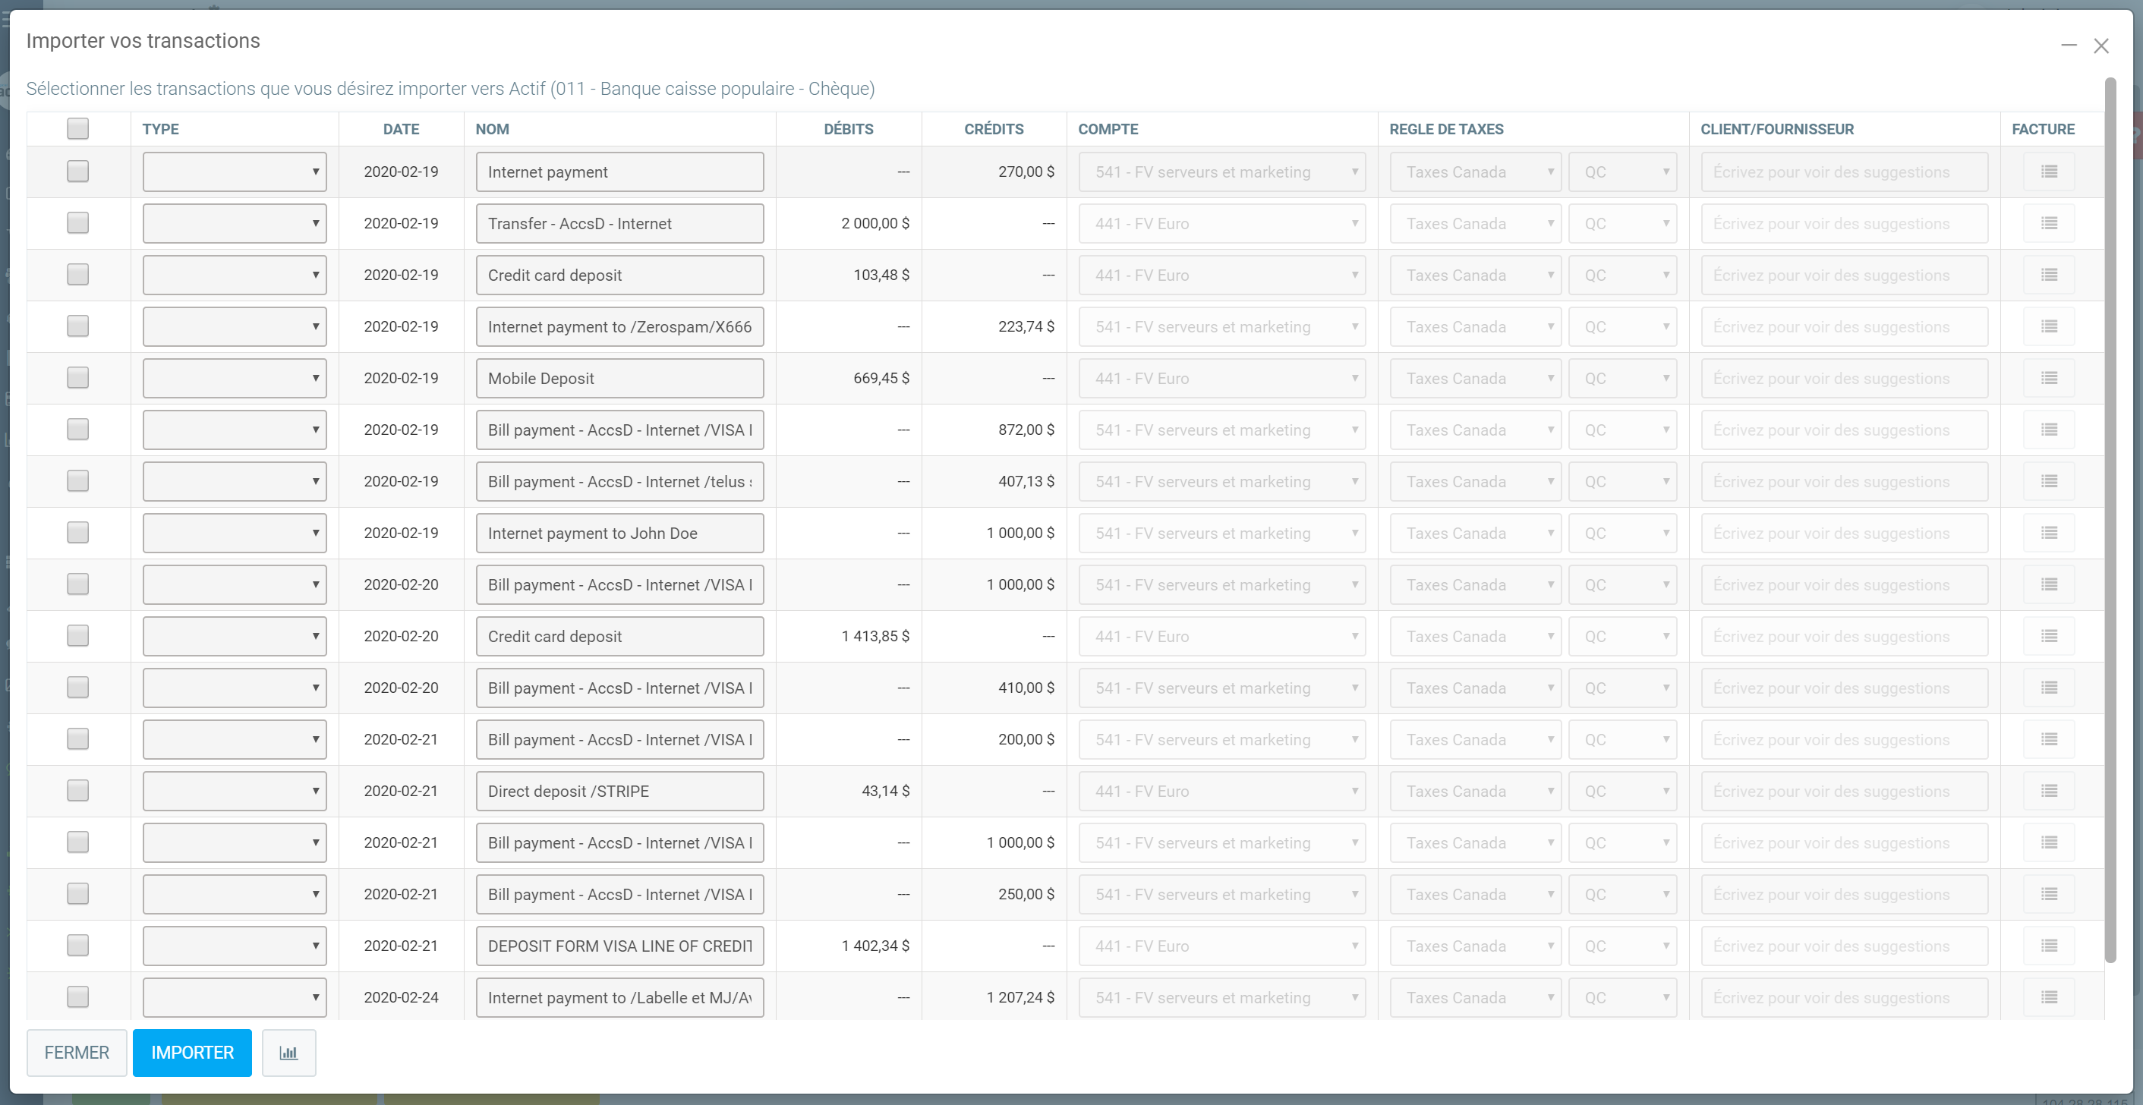Viewport: 2143px width, 1105px height.
Task: Select the Direct deposit /STRIPE row checkbox
Action: click(77, 790)
